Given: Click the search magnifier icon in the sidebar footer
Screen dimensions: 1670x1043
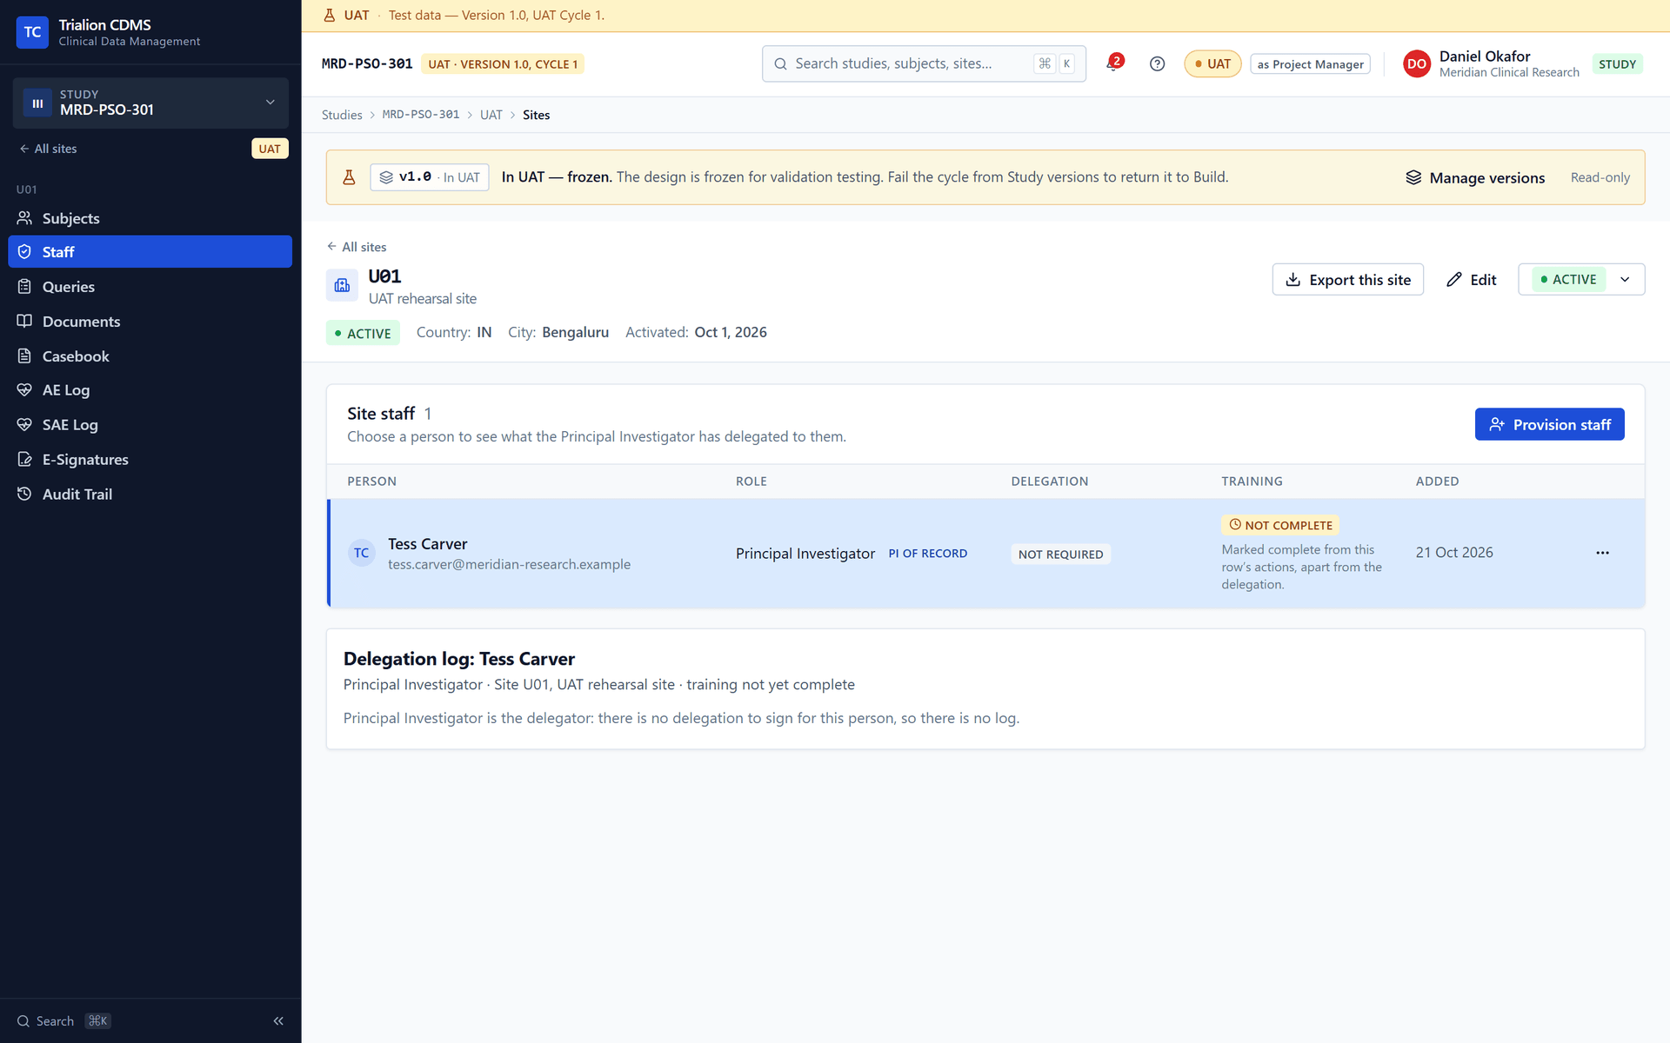Looking at the screenshot, I should (x=23, y=1021).
